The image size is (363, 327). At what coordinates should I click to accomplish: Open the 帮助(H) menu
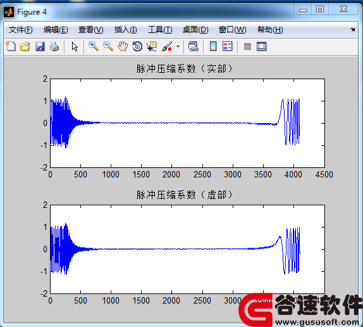pos(270,30)
